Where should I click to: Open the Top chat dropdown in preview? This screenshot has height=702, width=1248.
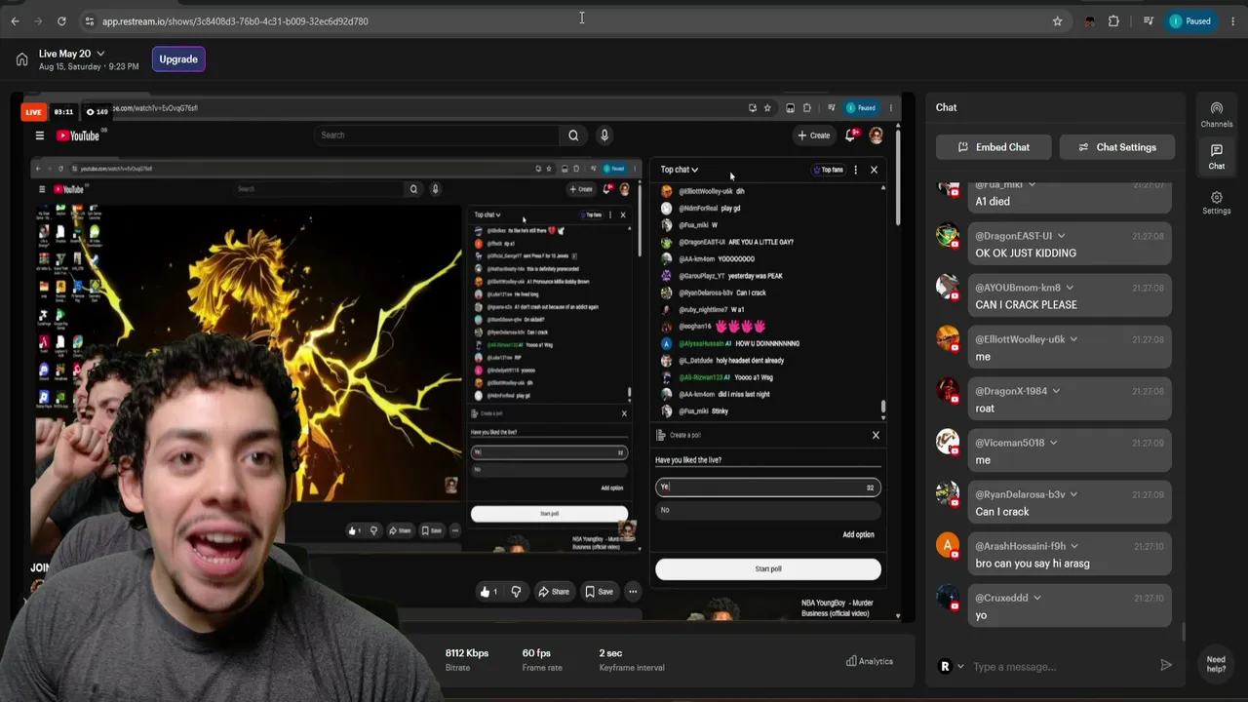pyautogui.click(x=680, y=170)
